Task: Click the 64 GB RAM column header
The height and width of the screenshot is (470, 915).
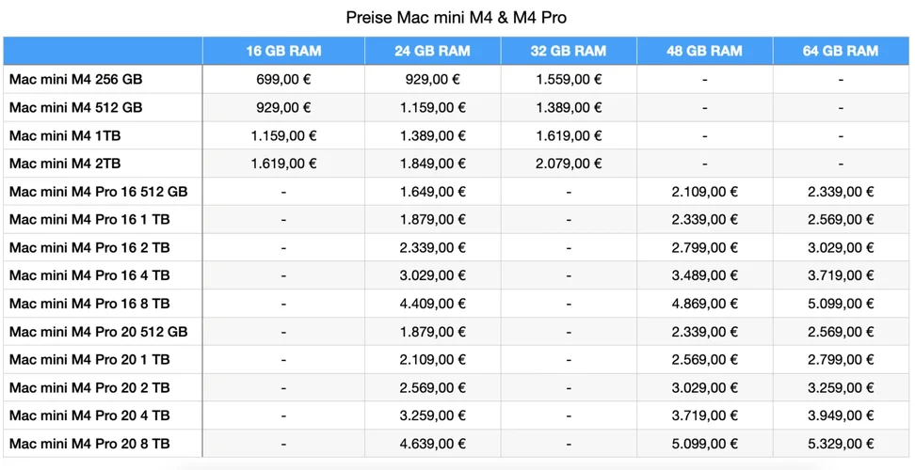Action: pos(841,51)
